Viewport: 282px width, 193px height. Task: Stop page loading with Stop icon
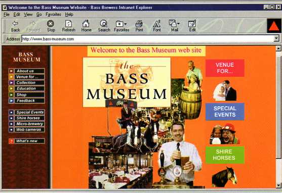[x=51, y=24]
